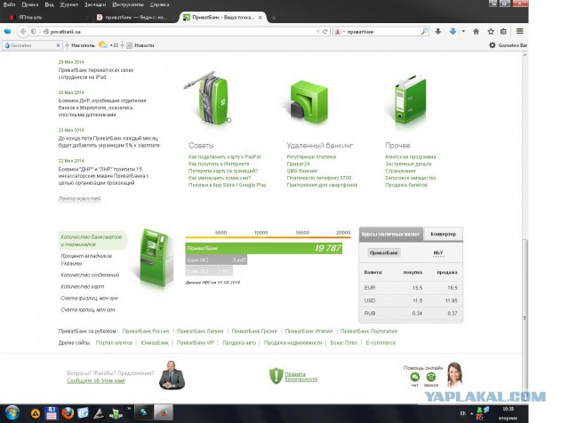Click the privatbank.ua address bar
The width and height of the screenshot is (569, 423).
[180, 32]
